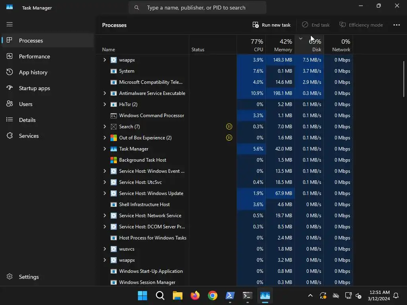Screen dimensions: 407x305
Task: Select the Shell Infrastructure Host row
Action: (x=225, y=205)
